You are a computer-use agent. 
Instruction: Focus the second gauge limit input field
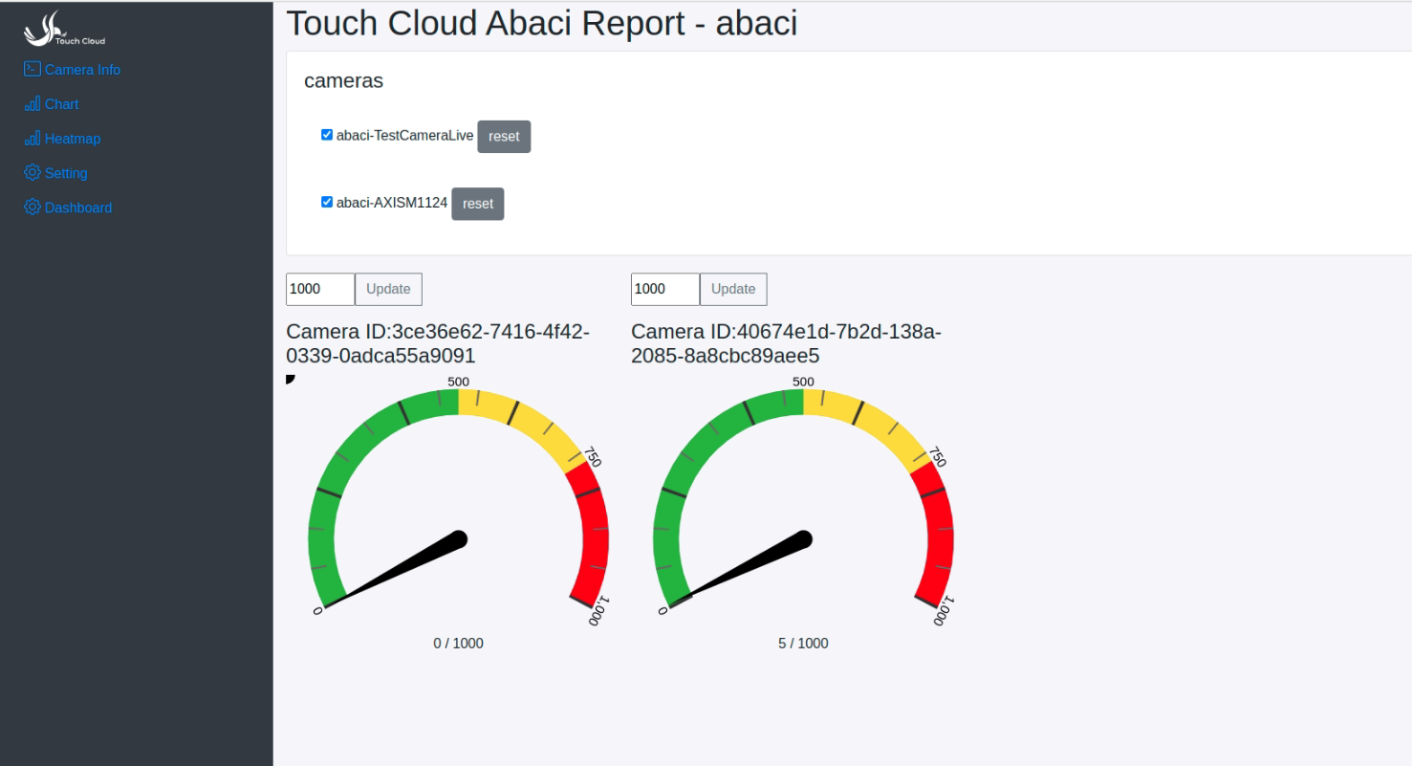665,289
